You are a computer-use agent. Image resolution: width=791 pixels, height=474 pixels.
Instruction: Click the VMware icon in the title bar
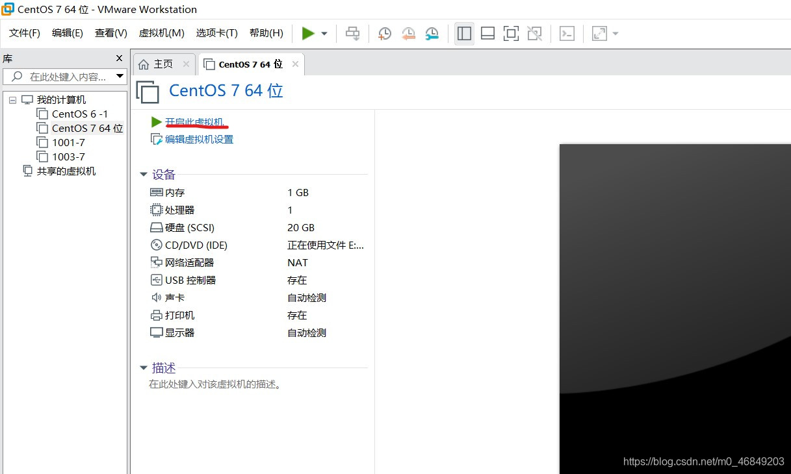[8, 9]
